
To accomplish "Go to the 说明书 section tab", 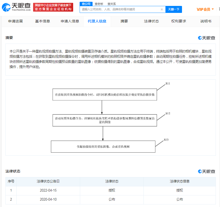I will 206,21.
